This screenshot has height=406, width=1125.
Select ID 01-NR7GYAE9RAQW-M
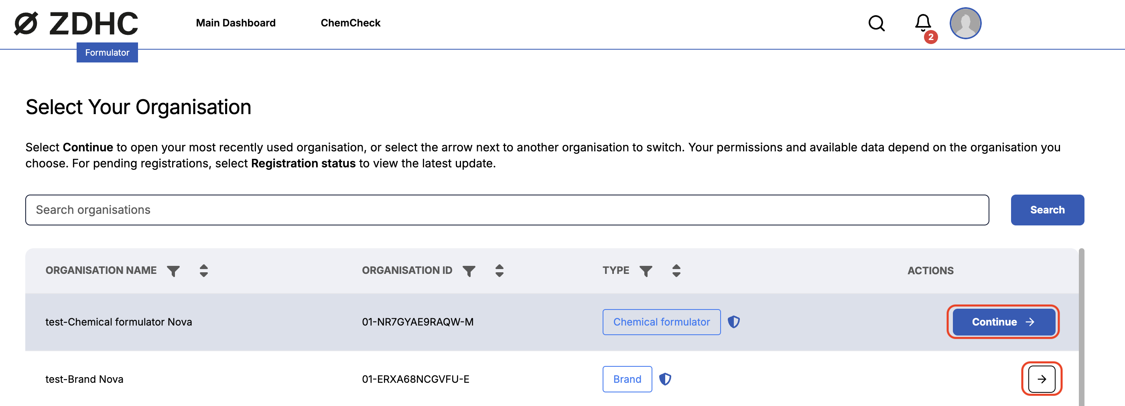pyautogui.click(x=418, y=322)
